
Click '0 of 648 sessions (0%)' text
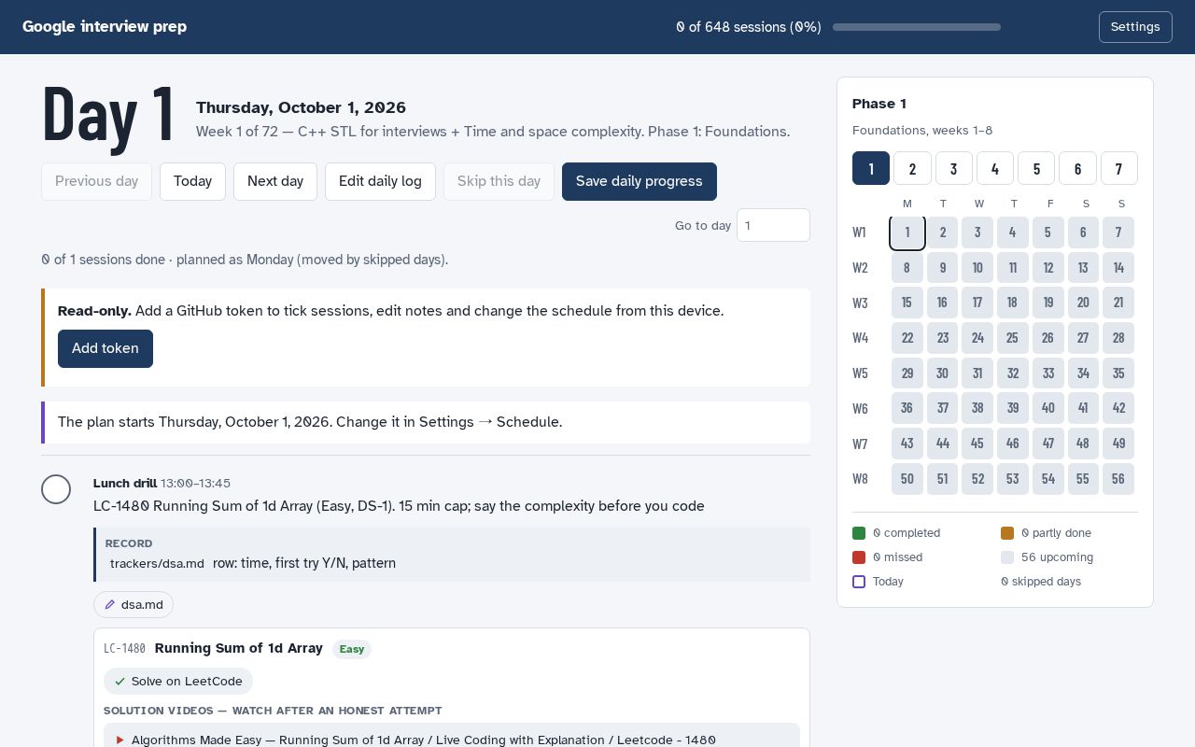tap(749, 27)
